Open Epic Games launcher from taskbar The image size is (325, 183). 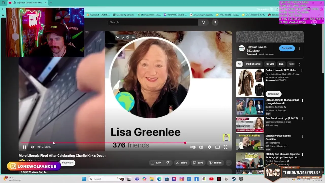pyautogui.click(x=241, y=179)
